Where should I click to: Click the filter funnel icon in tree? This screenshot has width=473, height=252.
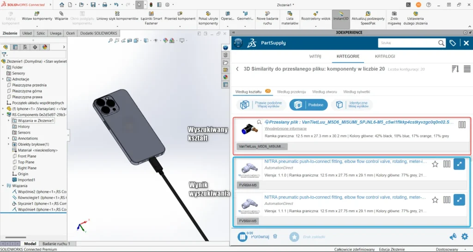pyautogui.click(x=4, y=55)
